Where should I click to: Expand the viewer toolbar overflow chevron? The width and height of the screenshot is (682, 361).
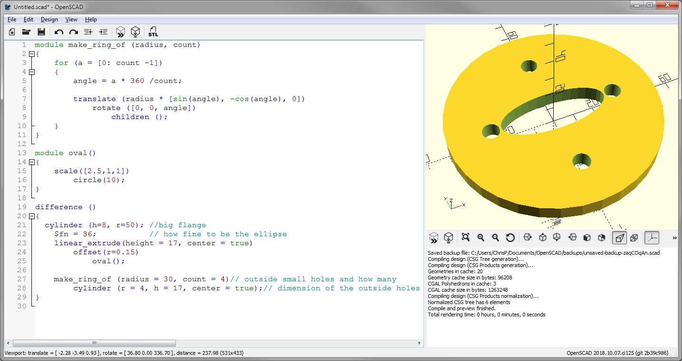(x=674, y=238)
